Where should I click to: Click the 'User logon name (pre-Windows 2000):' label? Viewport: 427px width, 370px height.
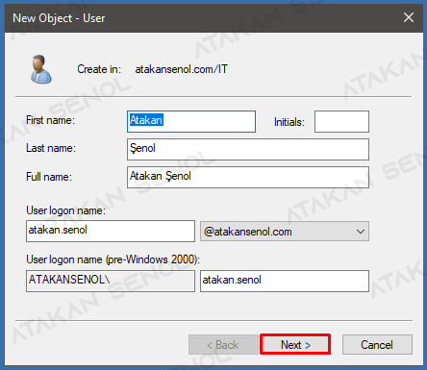tap(113, 259)
